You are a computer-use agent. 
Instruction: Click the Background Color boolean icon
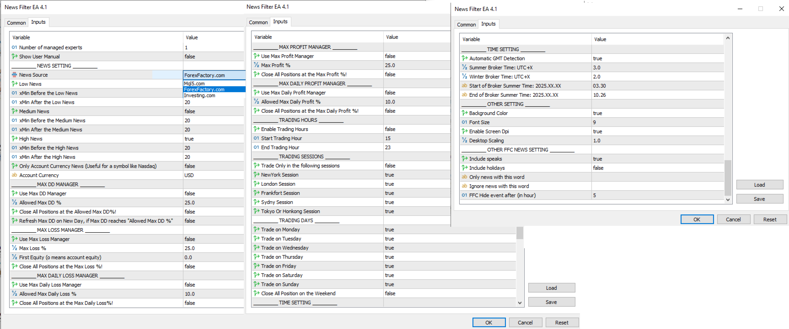tap(465, 113)
